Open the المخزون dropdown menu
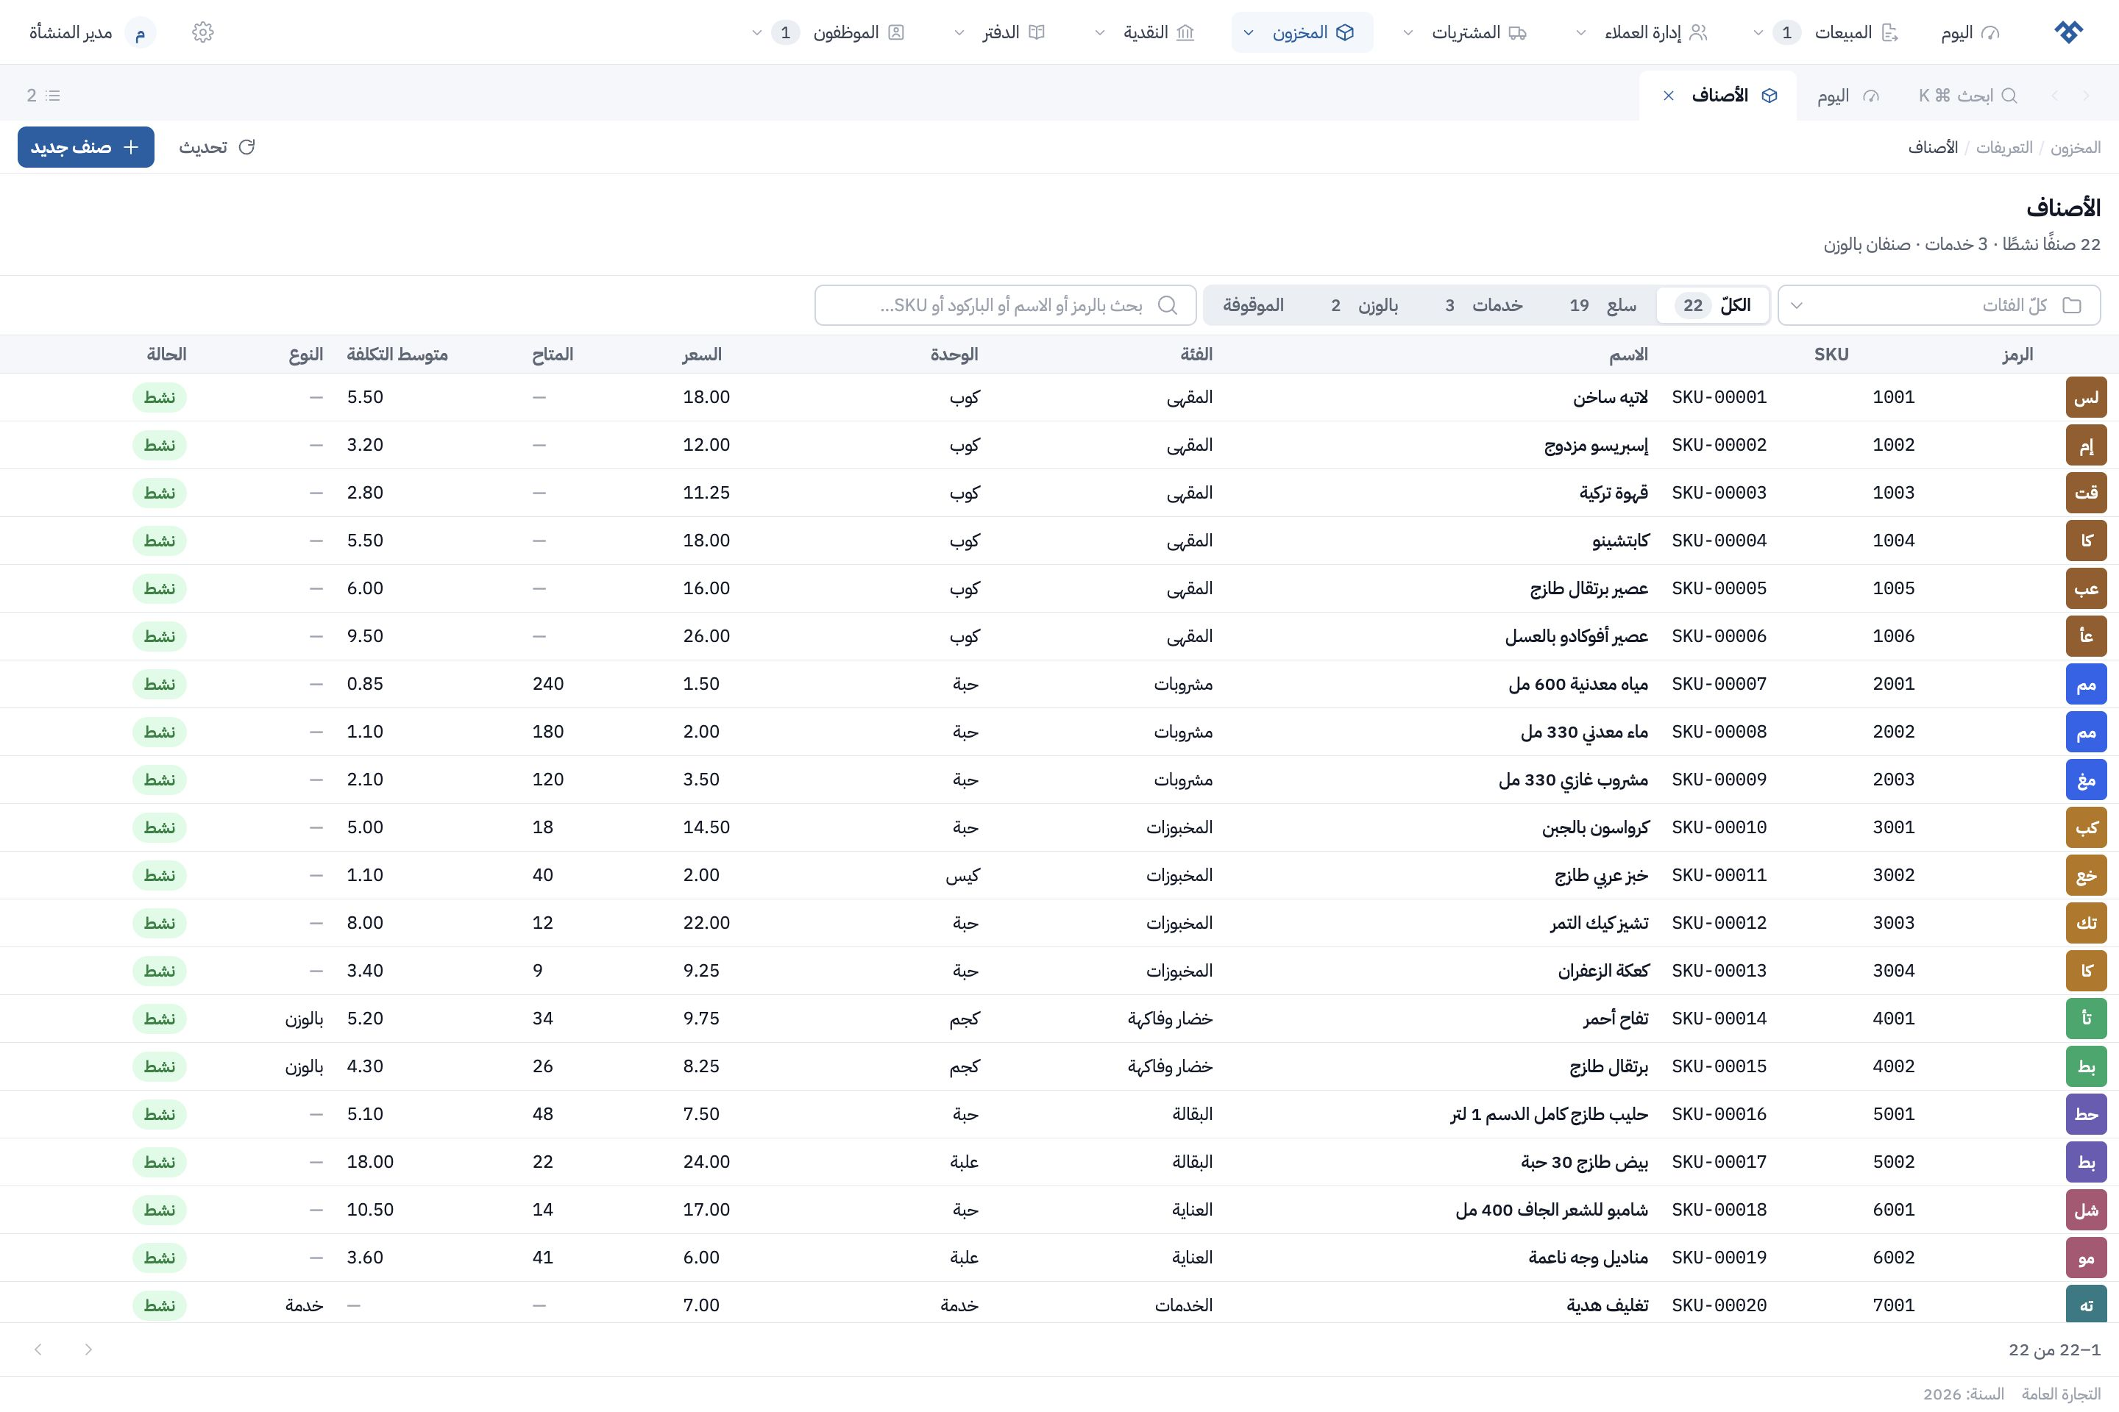 [1302, 32]
